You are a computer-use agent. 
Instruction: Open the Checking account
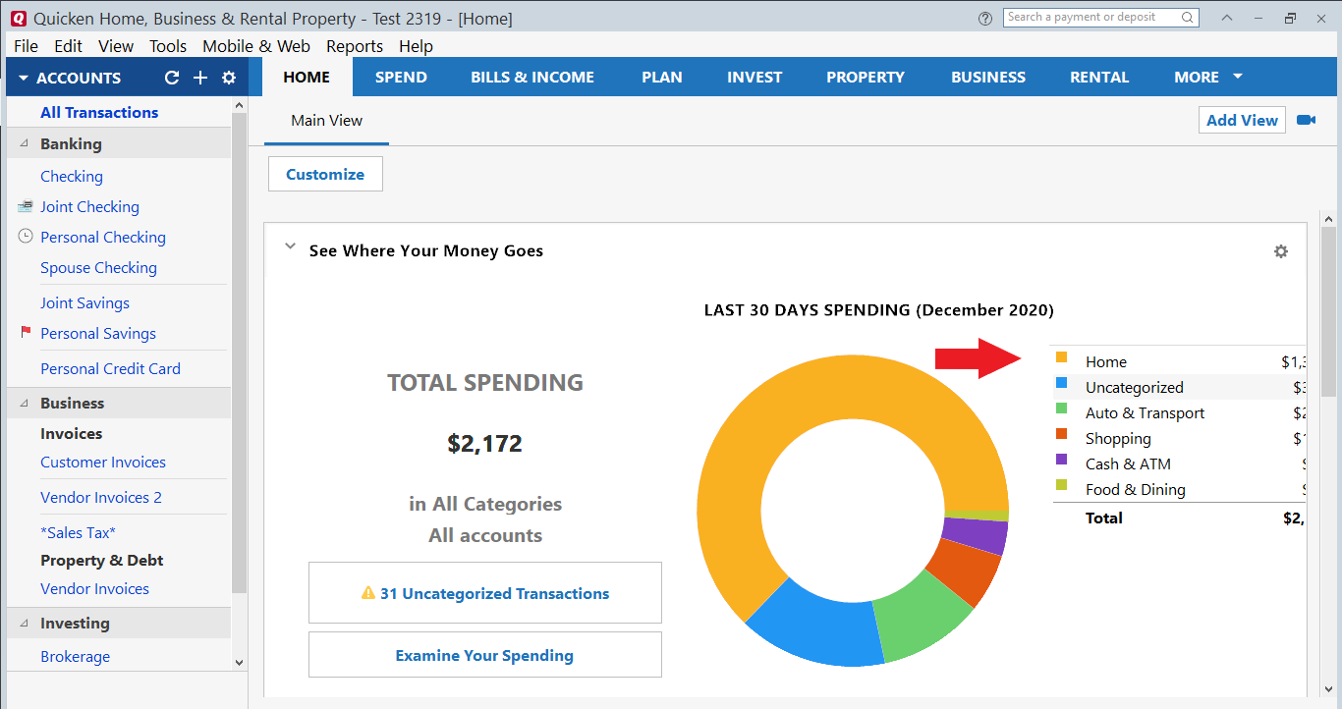pyautogui.click(x=72, y=177)
